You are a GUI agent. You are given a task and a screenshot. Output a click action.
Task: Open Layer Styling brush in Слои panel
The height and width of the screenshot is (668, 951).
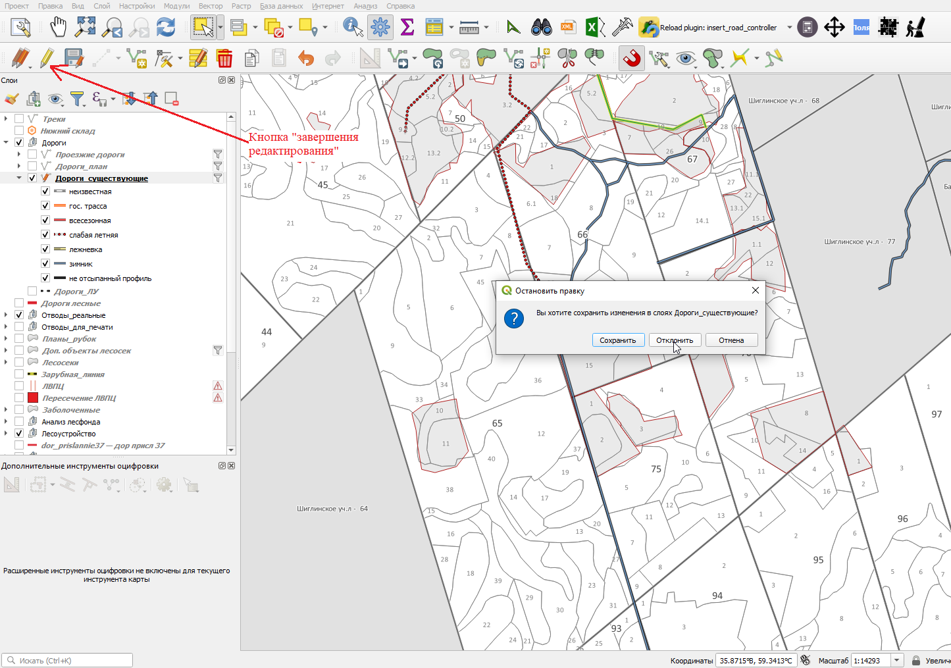tap(11, 99)
